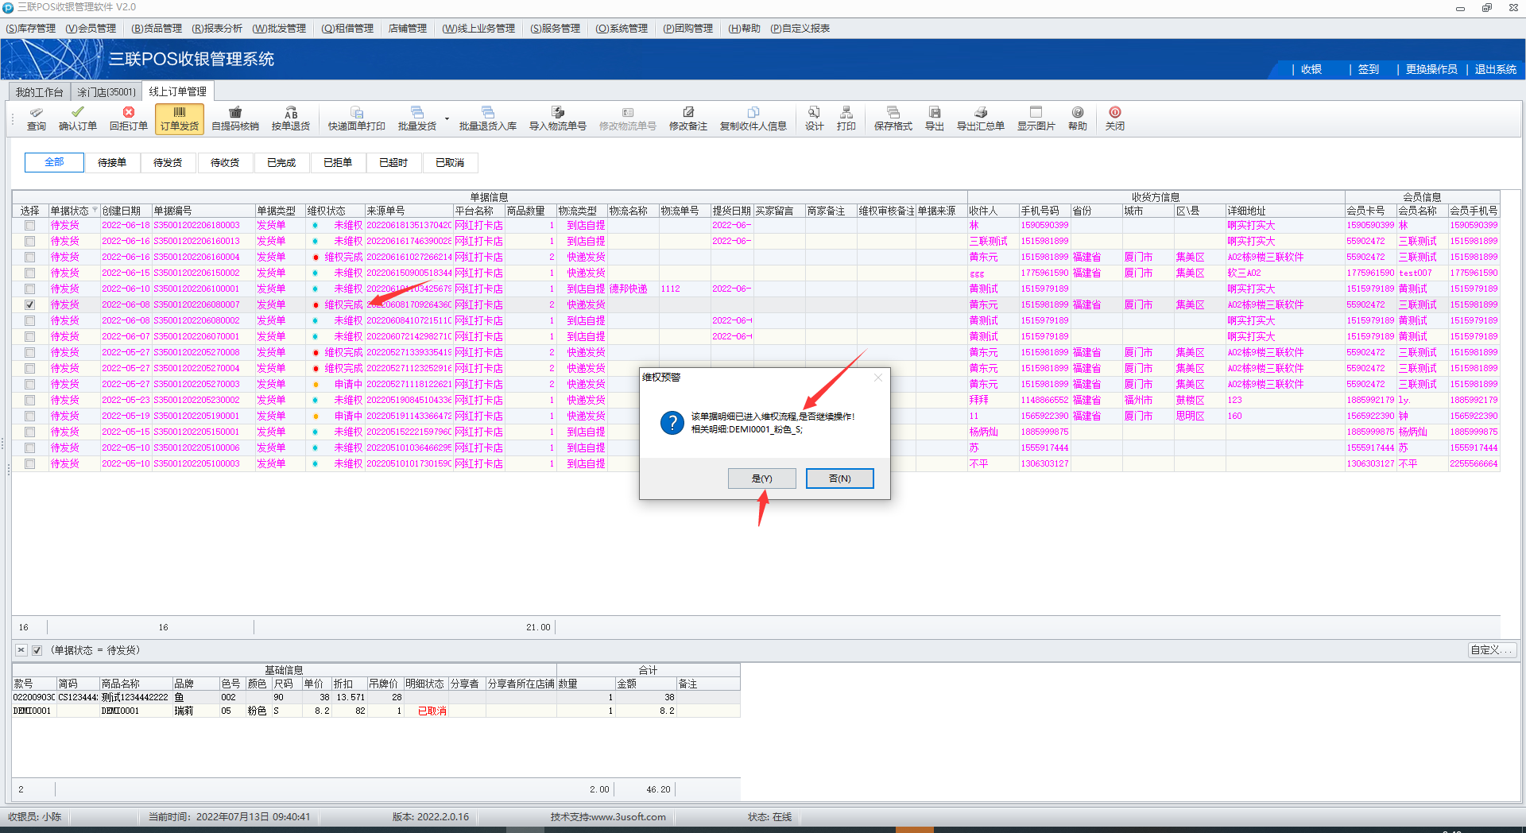The height and width of the screenshot is (833, 1526).
Task: Click the 打印 print icon
Action: point(846,119)
